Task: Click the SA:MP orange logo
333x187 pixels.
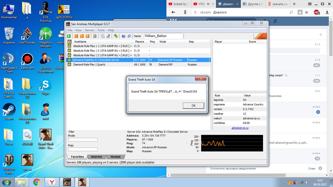Action: [x=260, y=36]
